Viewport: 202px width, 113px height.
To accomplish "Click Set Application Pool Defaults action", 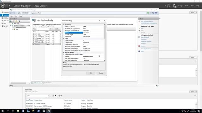I will pyautogui.click(x=149, y=24).
